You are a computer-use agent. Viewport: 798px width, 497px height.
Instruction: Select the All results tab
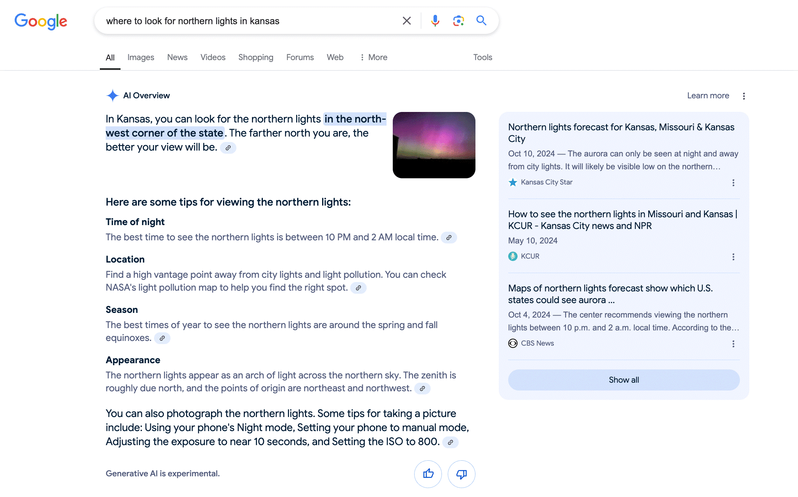110,58
